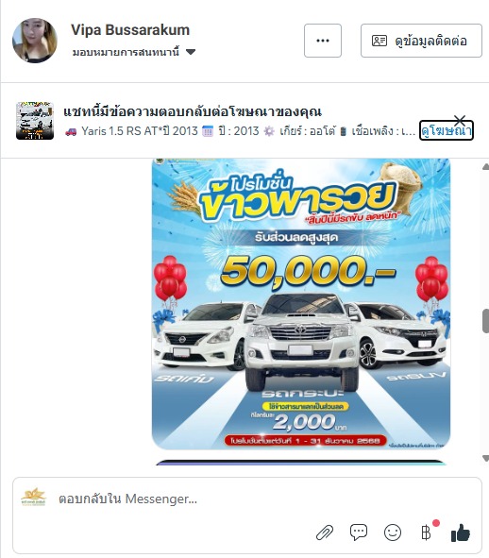The height and width of the screenshot is (558, 489).
Task: Click scrollbar down arrow in chat
Action: pos(485,458)
